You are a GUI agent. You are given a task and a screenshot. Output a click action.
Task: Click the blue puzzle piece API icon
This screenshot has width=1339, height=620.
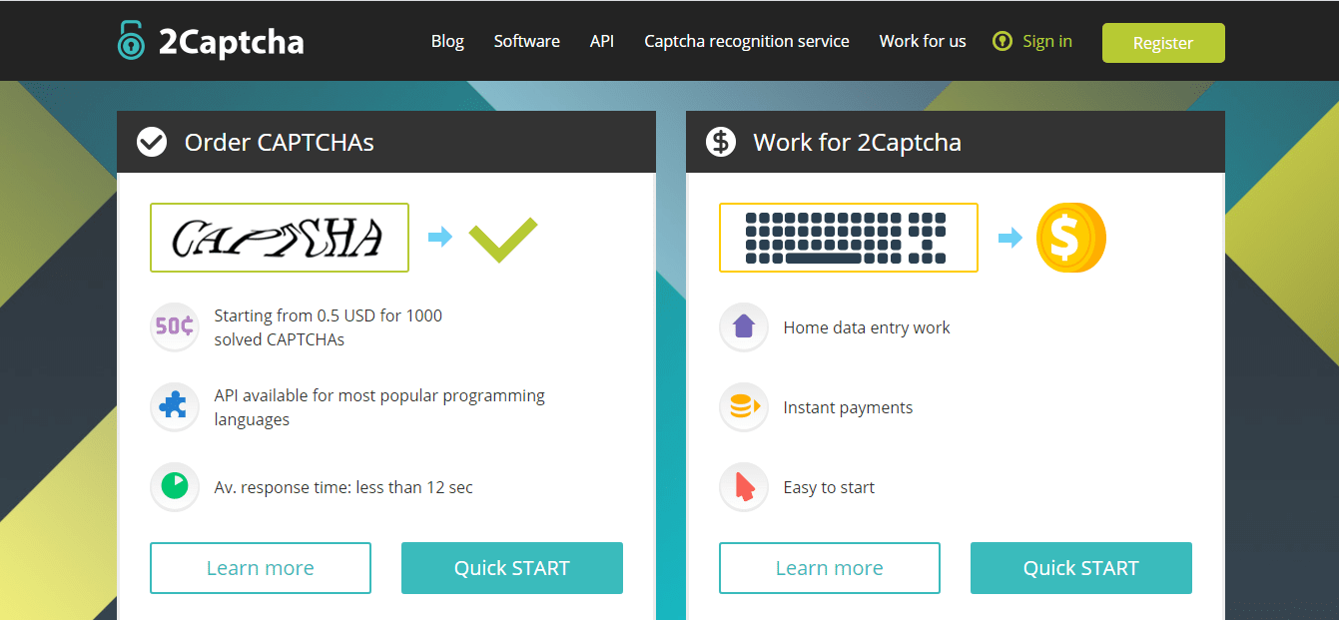175,407
